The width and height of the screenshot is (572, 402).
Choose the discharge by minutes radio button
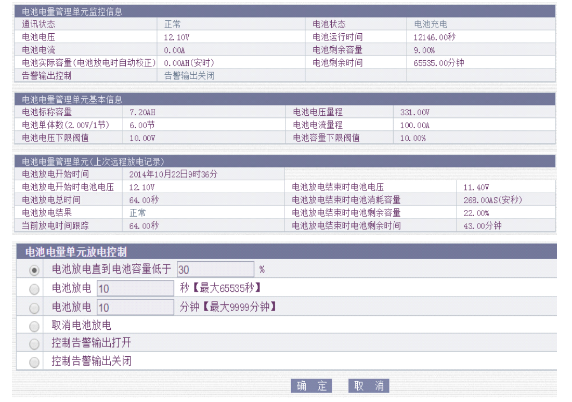tap(34, 308)
